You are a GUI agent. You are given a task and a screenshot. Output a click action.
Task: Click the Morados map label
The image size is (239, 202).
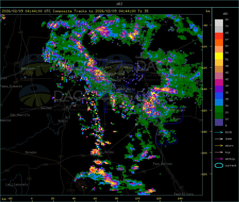tap(31, 152)
